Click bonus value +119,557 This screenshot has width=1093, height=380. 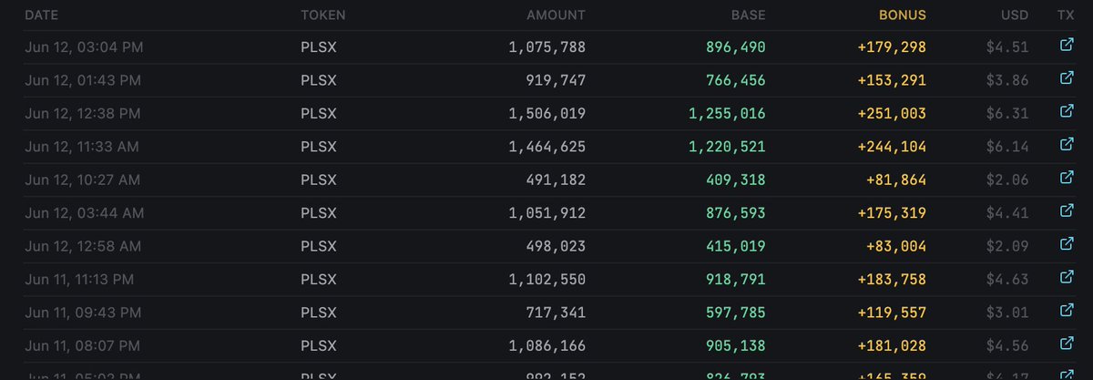[893, 313]
